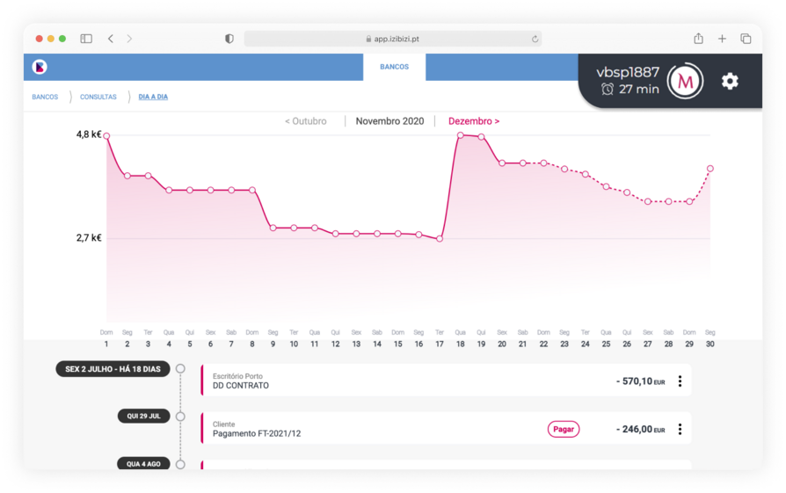The width and height of the screenshot is (786, 493).
Task: Click the app.izibizi.pt address bar
Action: click(x=392, y=39)
